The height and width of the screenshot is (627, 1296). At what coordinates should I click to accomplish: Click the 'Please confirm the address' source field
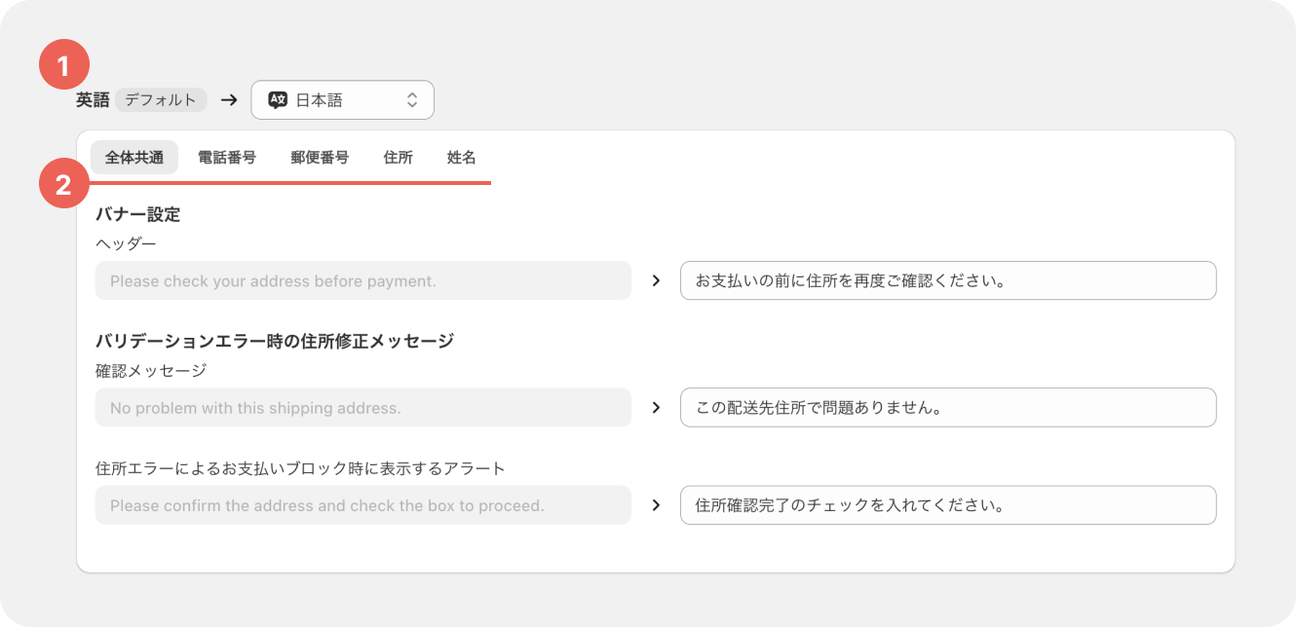tap(362, 505)
